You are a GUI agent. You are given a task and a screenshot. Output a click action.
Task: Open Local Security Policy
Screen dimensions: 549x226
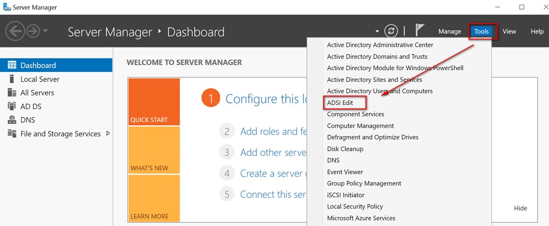pos(355,206)
